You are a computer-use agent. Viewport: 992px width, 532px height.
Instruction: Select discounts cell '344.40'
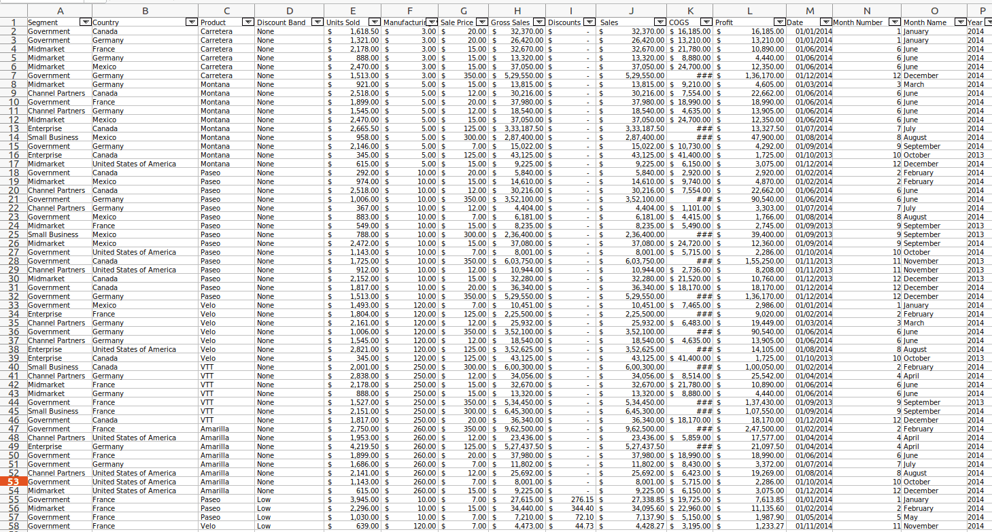572,508
